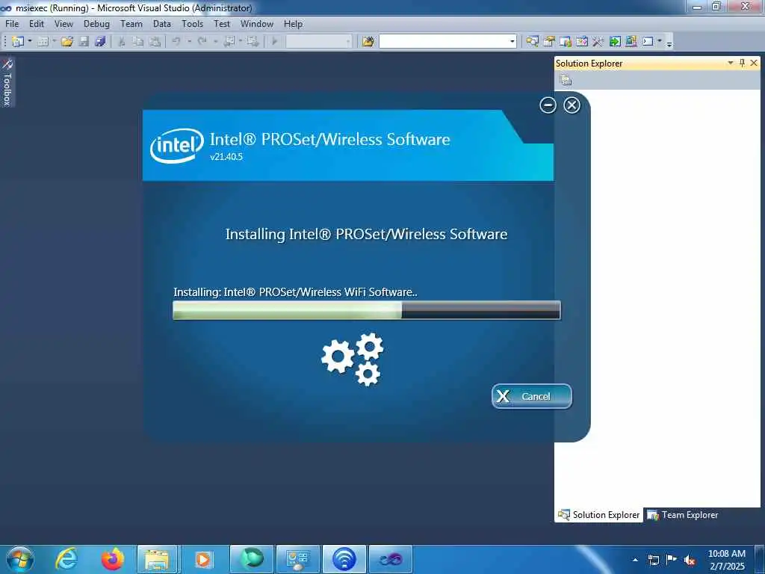
Task: Expand the Redo history dropdown arrow
Action: point(215,42)
